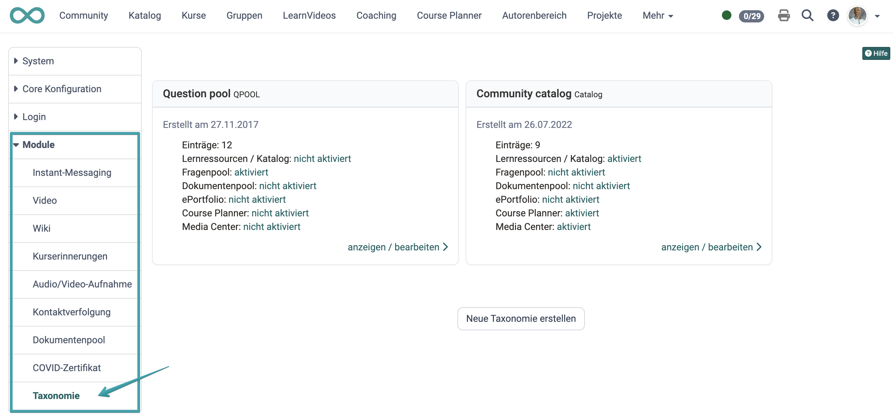The image size is (893, 414).
Task: Click the green online status indicator
Action: pos(726,16)
